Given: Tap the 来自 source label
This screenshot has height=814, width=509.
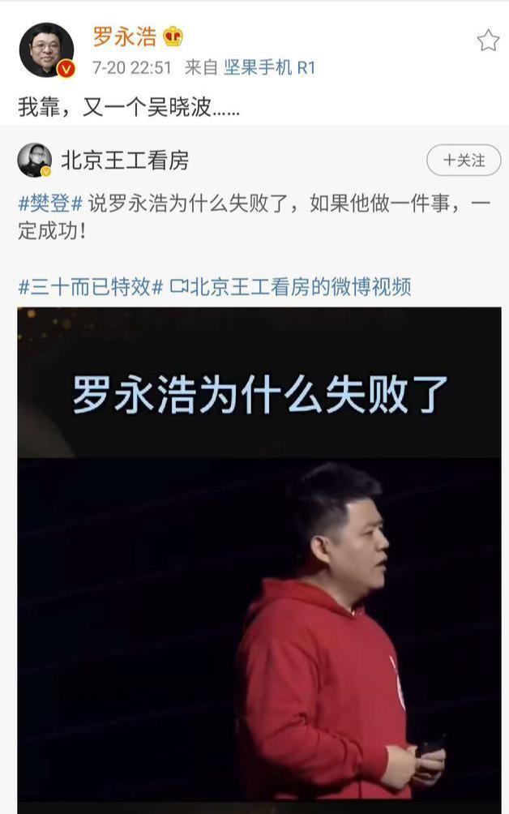Looking at the screenshot, I should (x=201, y=67).
